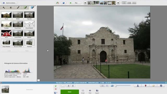Apply the Boost effect

[6, 15]
